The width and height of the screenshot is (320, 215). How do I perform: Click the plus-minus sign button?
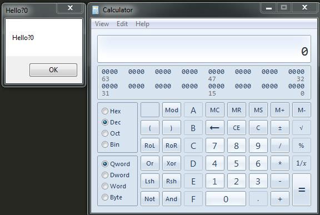280,128
